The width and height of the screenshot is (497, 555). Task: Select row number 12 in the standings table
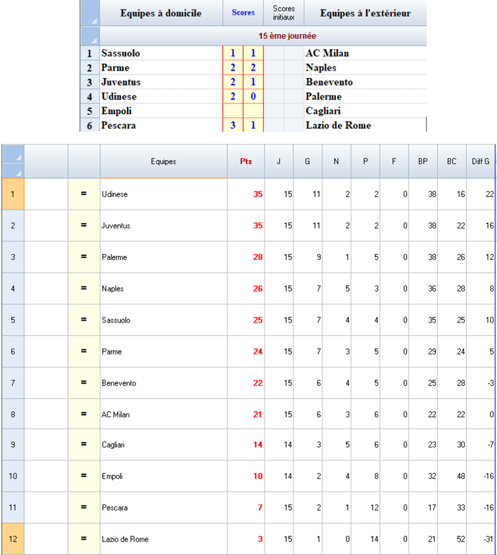coord(13,539)
